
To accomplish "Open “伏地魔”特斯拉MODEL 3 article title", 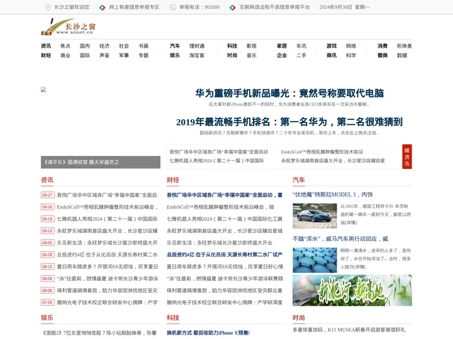I will click(x=333, y=195).
